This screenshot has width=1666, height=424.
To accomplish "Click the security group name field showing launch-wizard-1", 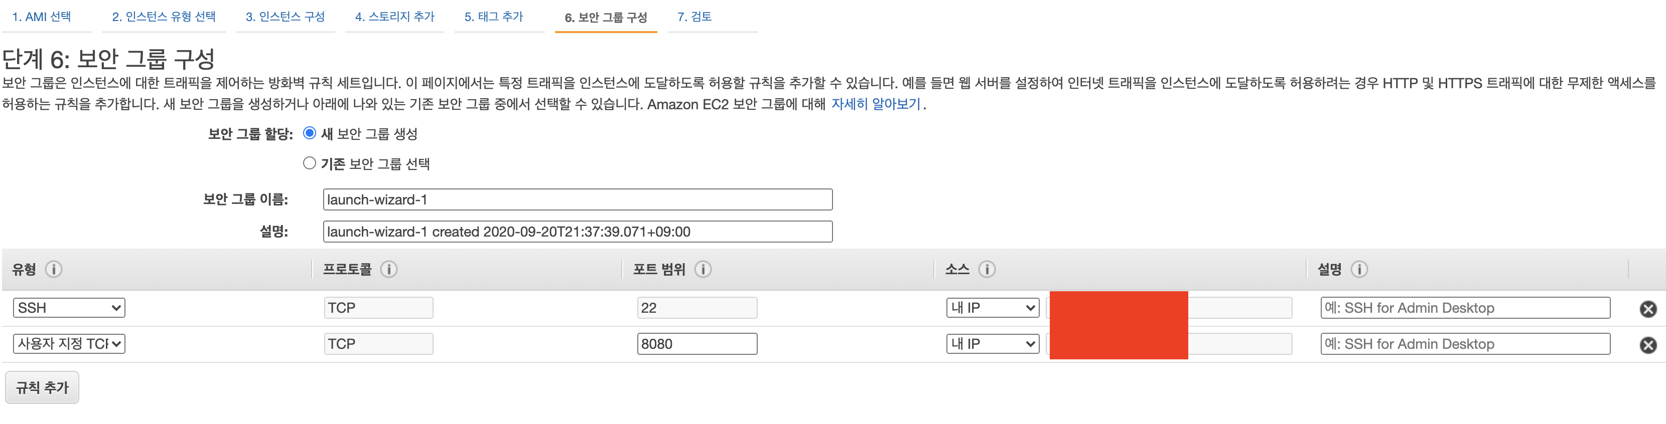I will tap(578, 199).
